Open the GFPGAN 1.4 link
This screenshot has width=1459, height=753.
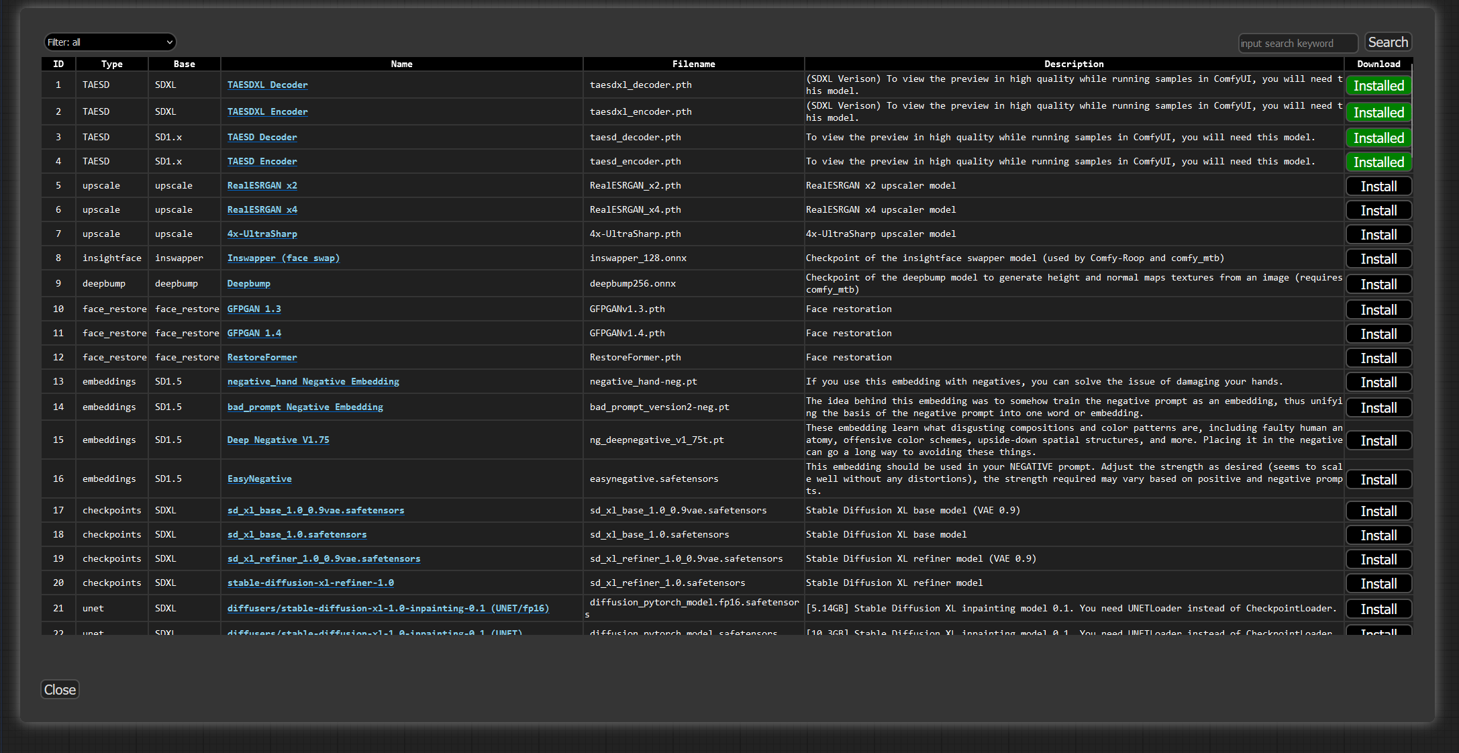[x=254, y=333]
